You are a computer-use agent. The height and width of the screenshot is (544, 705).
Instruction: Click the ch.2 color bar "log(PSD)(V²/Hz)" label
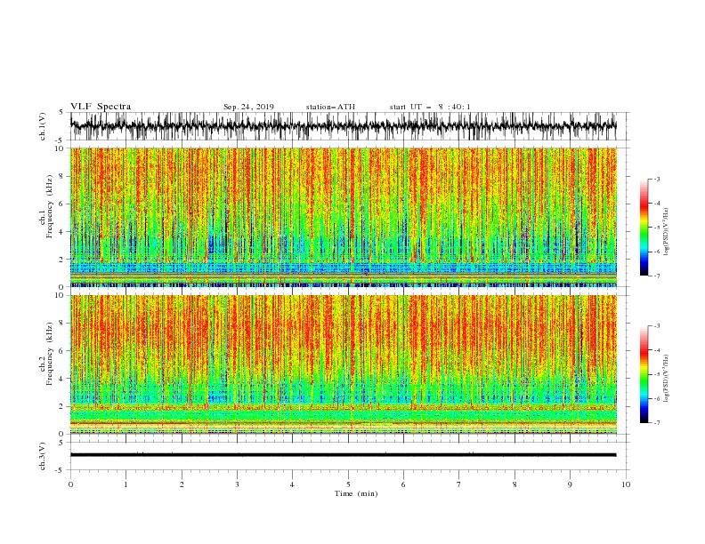666,379
